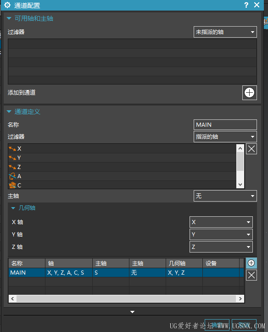Close the 通道配置 dialog

pyautogui.click(x=257, y=5)
